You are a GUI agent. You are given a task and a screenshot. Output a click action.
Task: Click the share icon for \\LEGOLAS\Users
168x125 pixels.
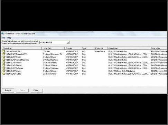click(4, 71)
